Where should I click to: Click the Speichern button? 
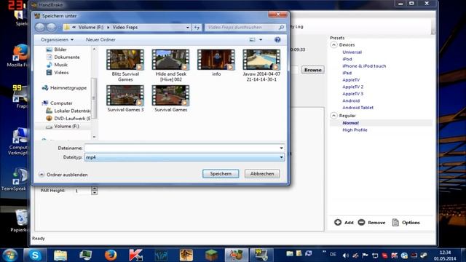221,174
